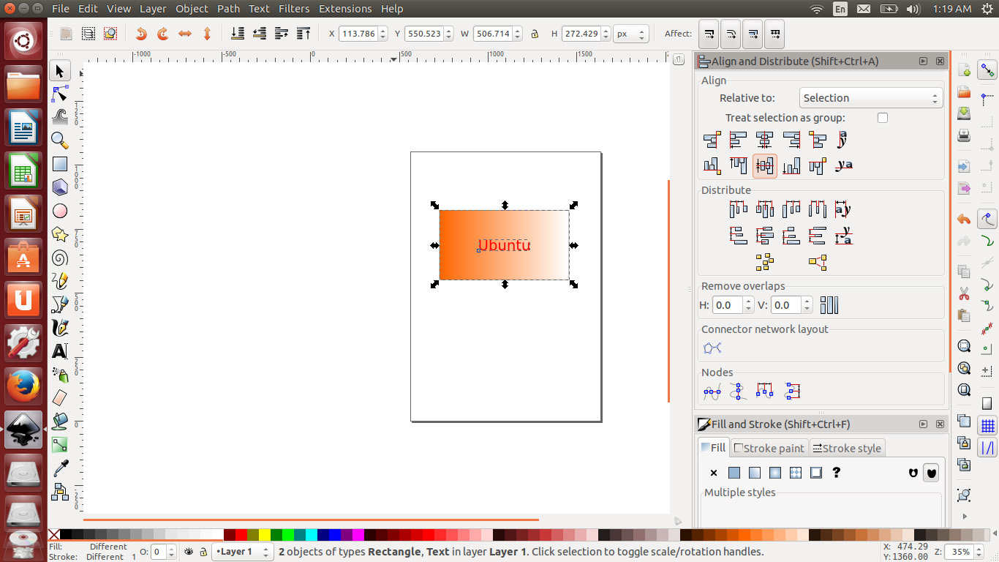Select the Selector arrow tool
Image resolution: width=999 pixels, height=562 pixels.
coord(60,71)
